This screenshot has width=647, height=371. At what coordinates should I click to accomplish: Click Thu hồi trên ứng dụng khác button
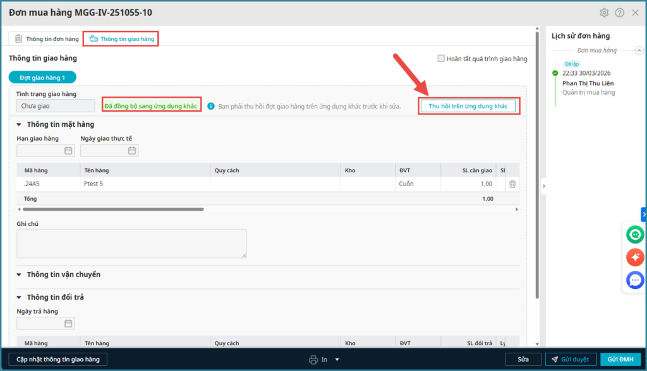[x=468, y=106]
